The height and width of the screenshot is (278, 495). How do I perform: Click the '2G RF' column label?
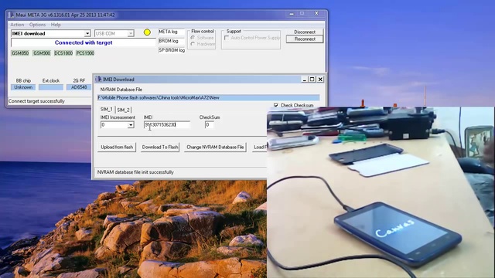click(79, 80)
